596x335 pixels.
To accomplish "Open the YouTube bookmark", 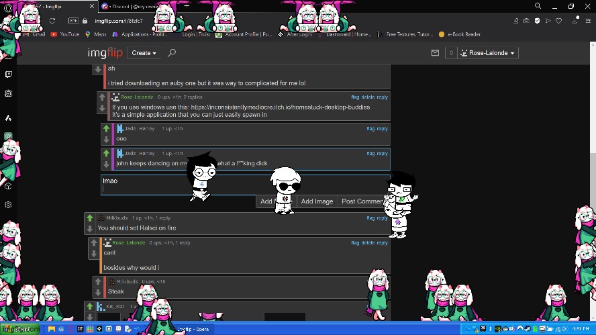I will tap(65, 34).
